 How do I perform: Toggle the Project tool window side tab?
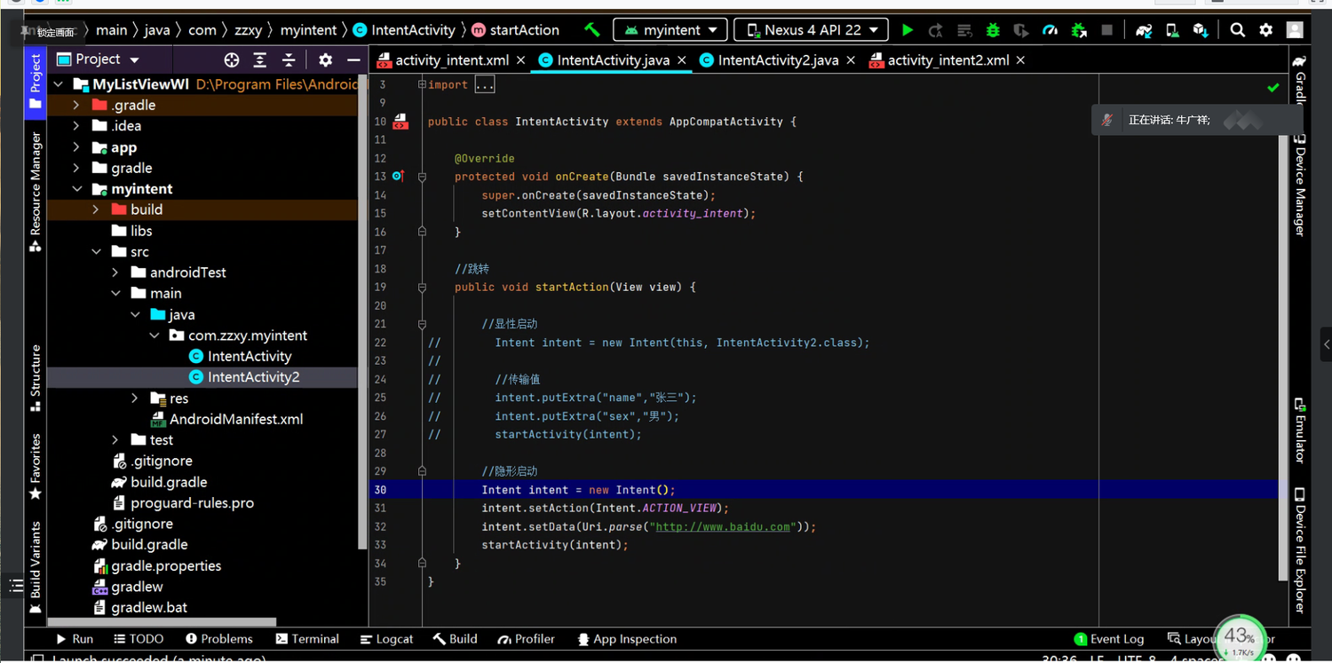(x=36, y=81)
